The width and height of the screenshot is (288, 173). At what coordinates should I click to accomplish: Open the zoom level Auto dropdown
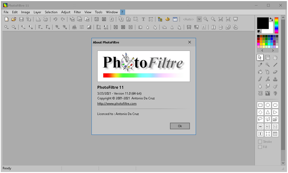[199, 19]
